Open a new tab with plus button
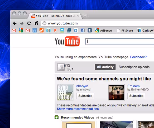The height and width of the screenshot is (128, 154). [85, 16]
